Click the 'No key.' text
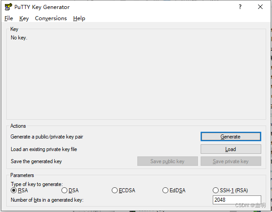 19,38
